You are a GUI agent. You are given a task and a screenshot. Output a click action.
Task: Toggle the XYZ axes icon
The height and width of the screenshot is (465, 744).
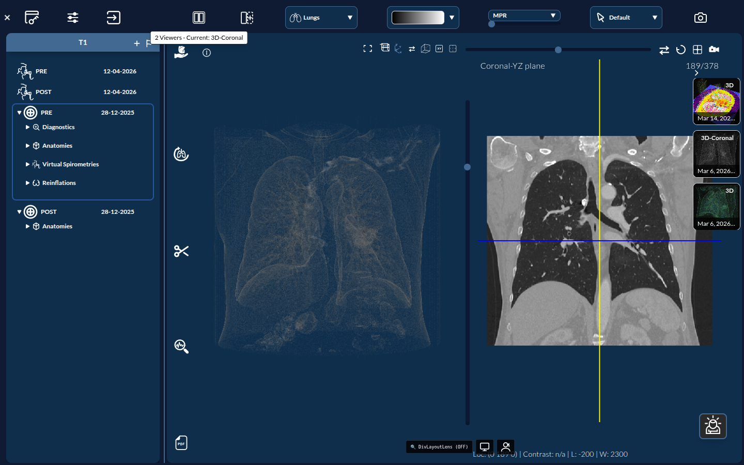pyautogui.click(x=398, y=49)
